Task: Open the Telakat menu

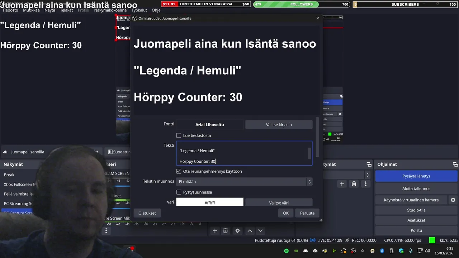Action: click(x=66, y=10)
